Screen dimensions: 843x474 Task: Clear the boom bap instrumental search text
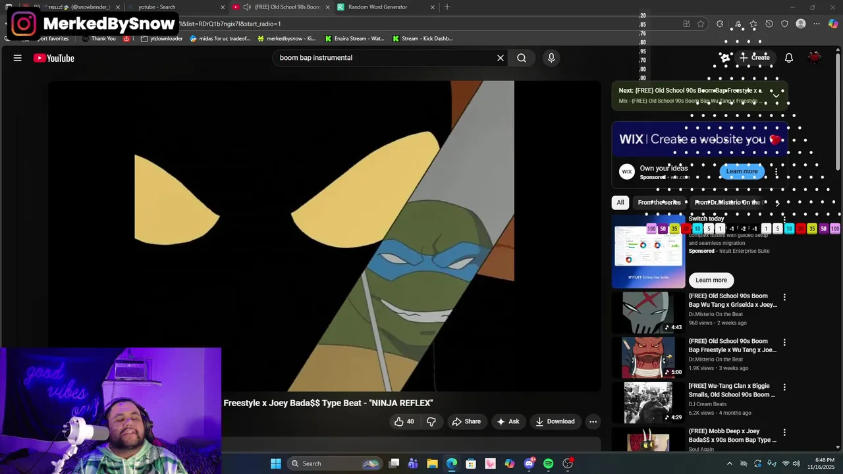coord(501,58)
